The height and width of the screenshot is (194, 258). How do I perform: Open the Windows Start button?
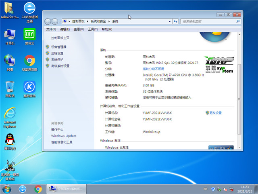click(x=7, y=189)
